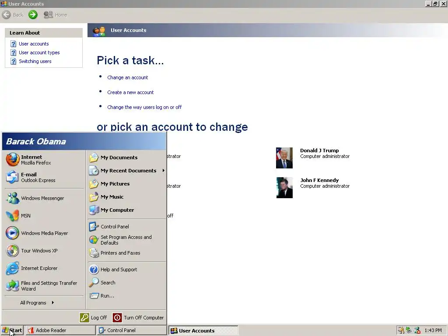Click the system tray icon beside the clock
The image size is (448, 336).
click(417, 330)
